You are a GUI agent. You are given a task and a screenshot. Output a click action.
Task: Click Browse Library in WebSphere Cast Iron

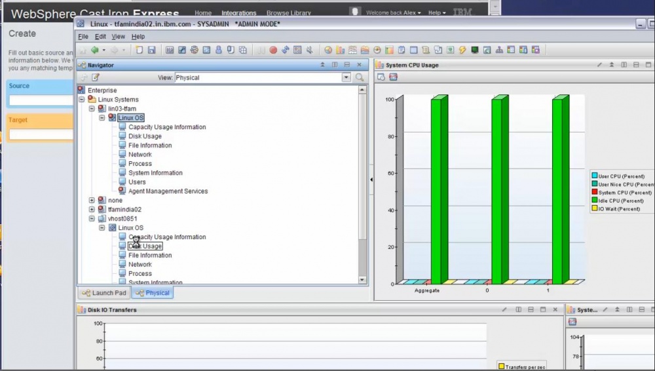(289, 12)
